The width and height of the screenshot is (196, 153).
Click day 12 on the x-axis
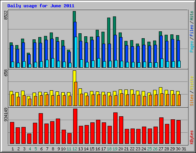click(75, 149)
